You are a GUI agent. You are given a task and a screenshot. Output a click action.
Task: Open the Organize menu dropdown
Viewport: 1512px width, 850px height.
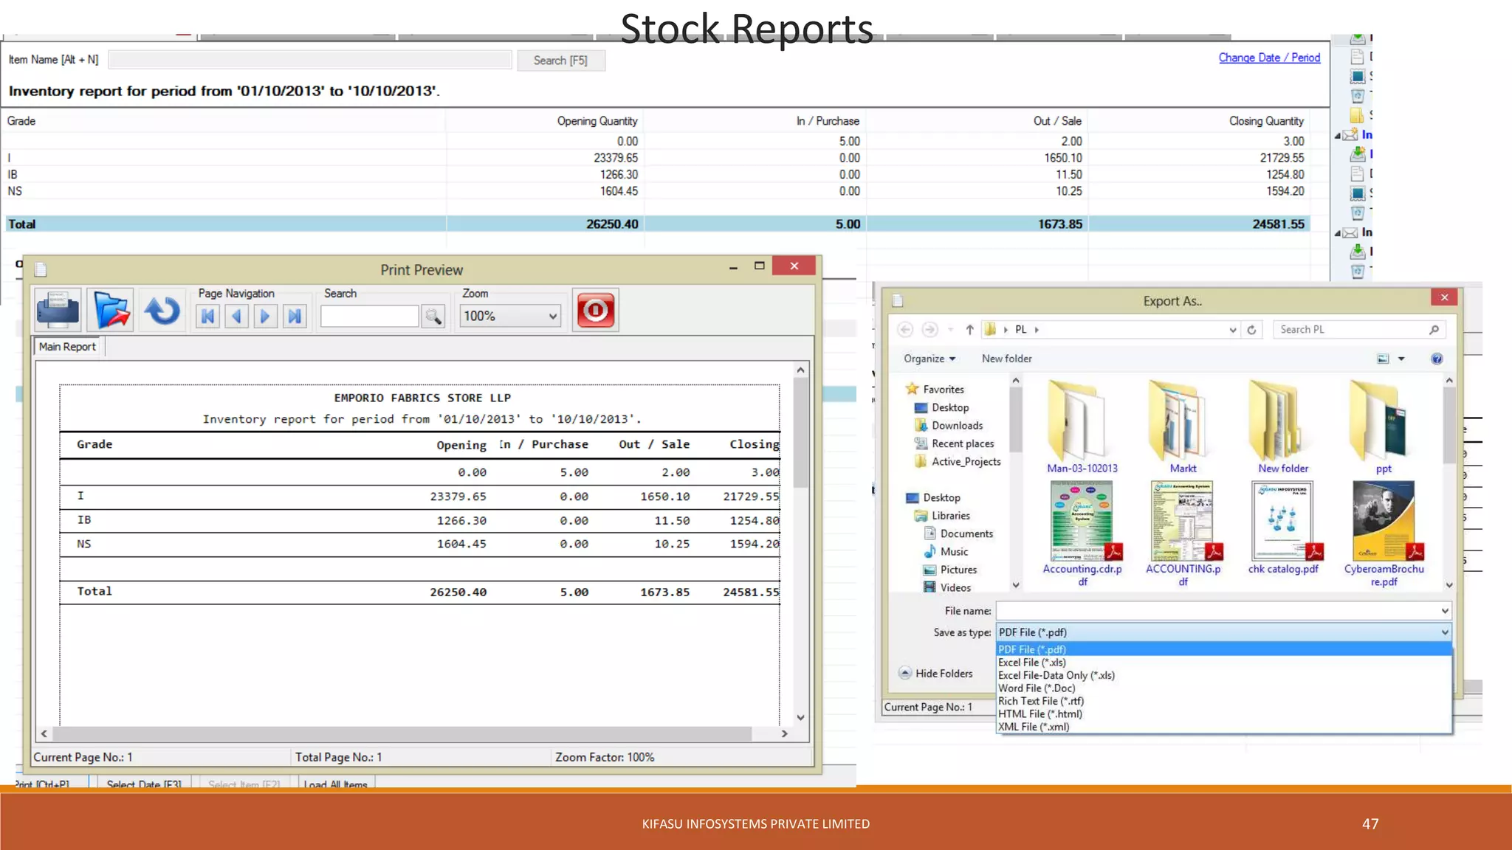click(x=929, y=359)
